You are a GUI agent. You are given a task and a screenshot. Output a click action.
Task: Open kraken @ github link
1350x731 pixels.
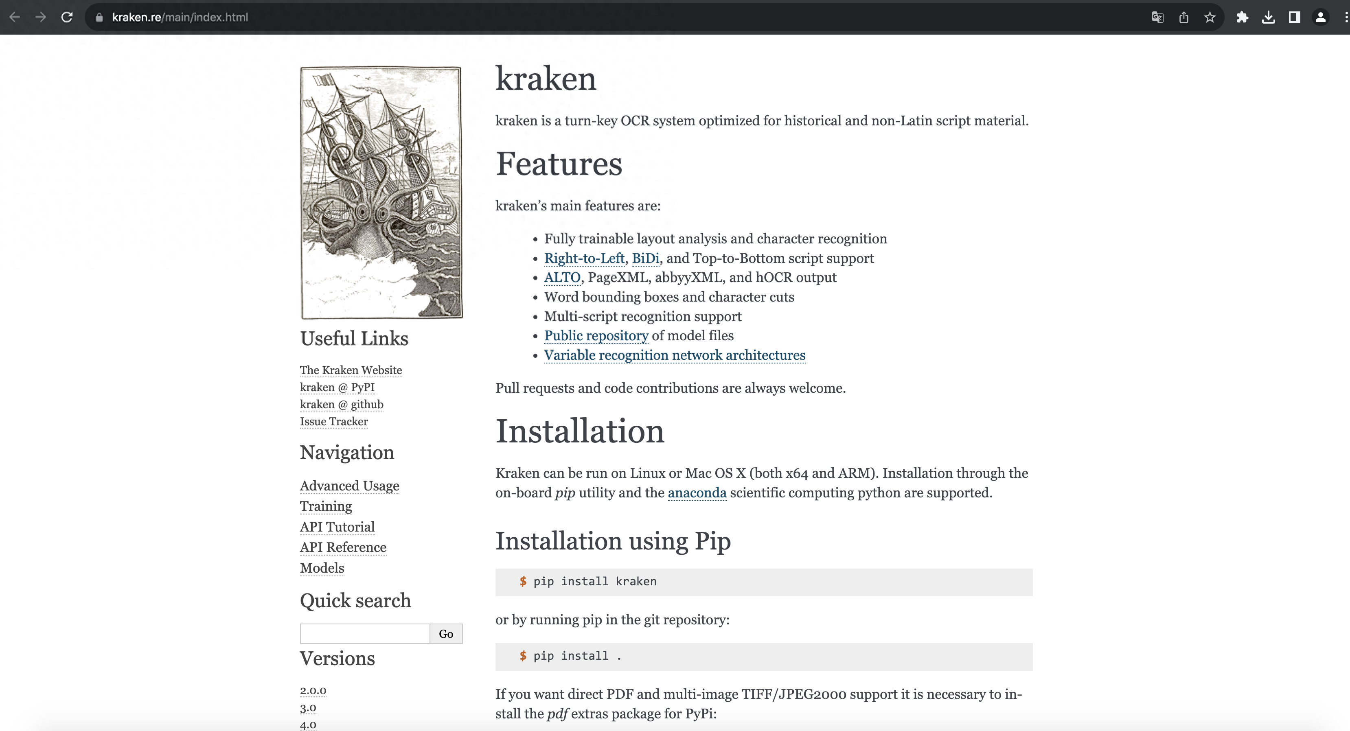tap(341, 405)
